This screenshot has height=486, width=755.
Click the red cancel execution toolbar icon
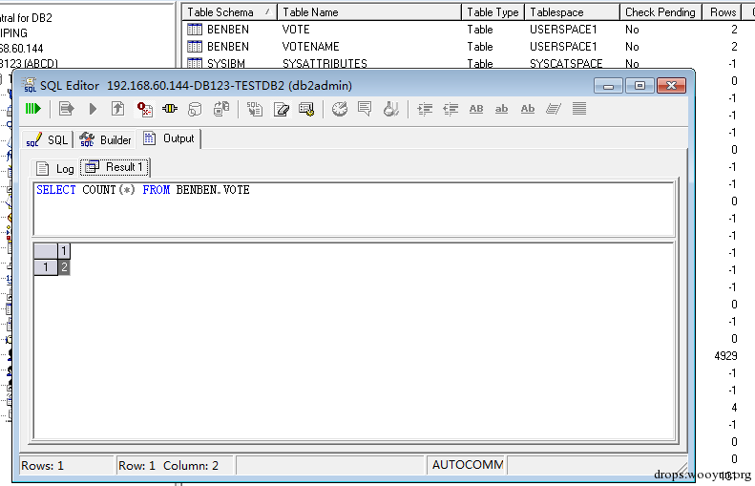(x=144, y=110)
